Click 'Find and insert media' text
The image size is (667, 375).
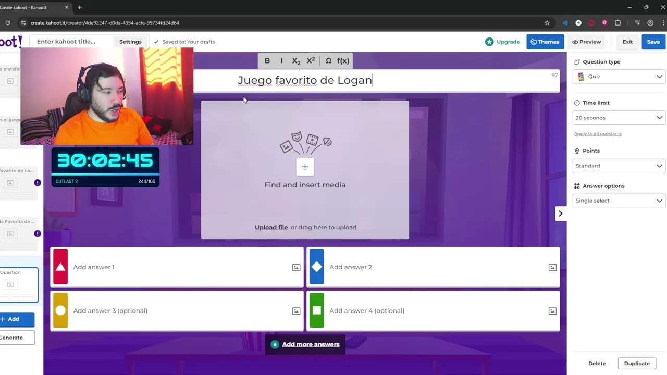coord(305,185)
